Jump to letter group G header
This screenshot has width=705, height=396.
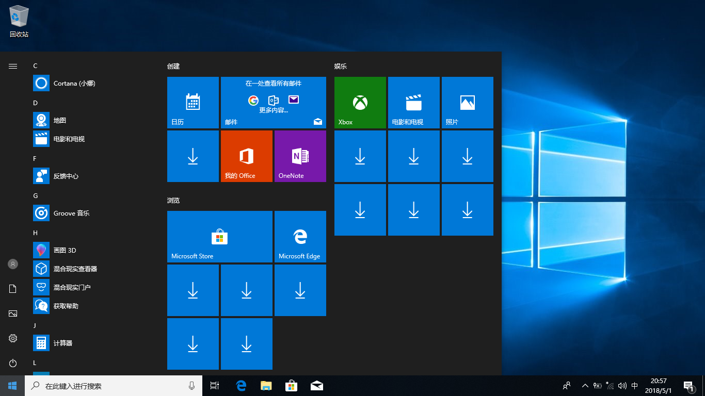pos(36,196)
